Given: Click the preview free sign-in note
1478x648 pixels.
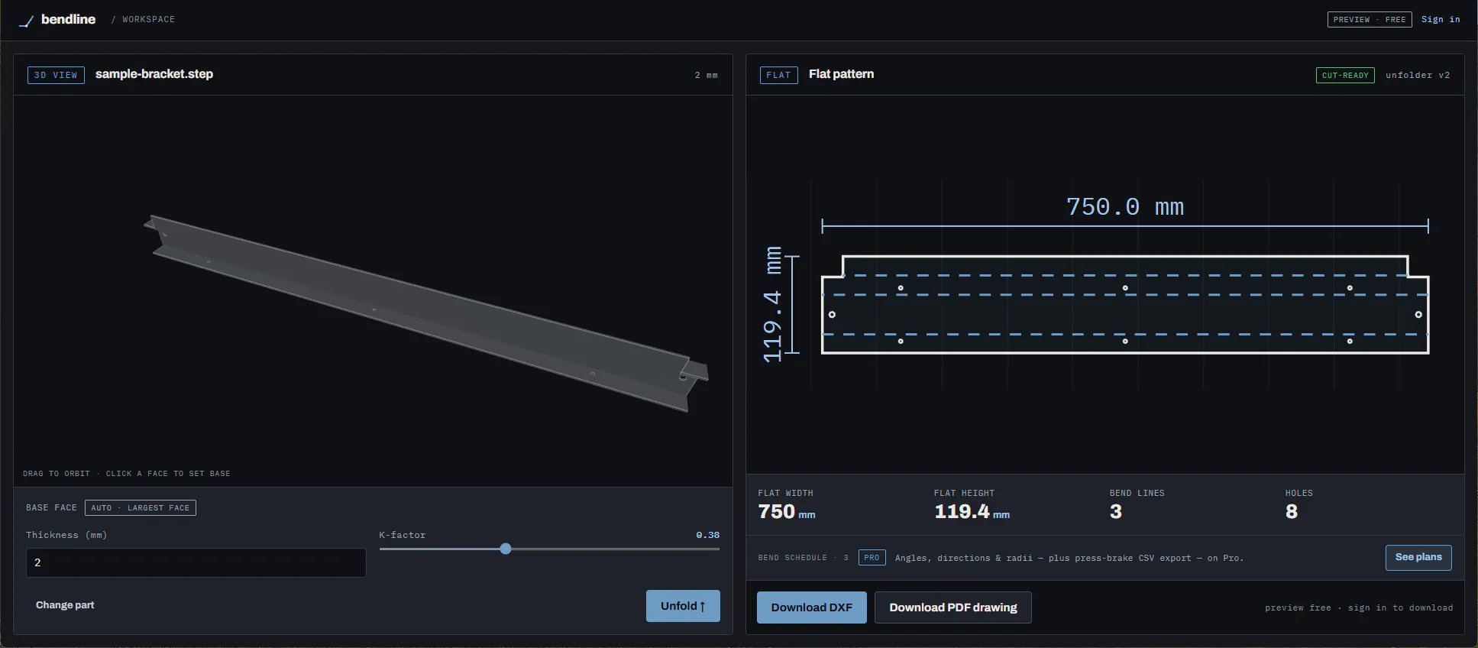Looking at the screenshot, I should pyautogui.click(x=1359, y=607).
